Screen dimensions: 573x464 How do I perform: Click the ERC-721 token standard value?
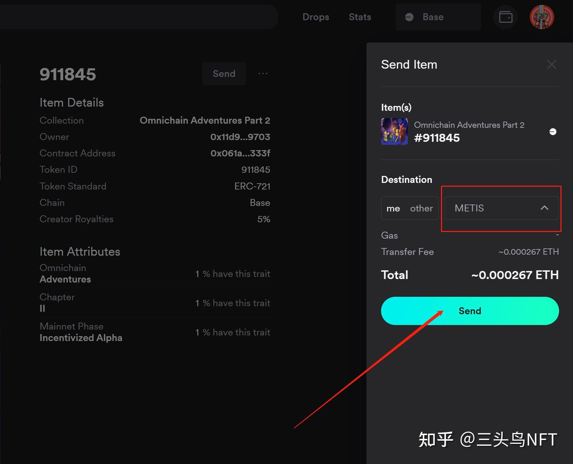click(x=252, y=186)
